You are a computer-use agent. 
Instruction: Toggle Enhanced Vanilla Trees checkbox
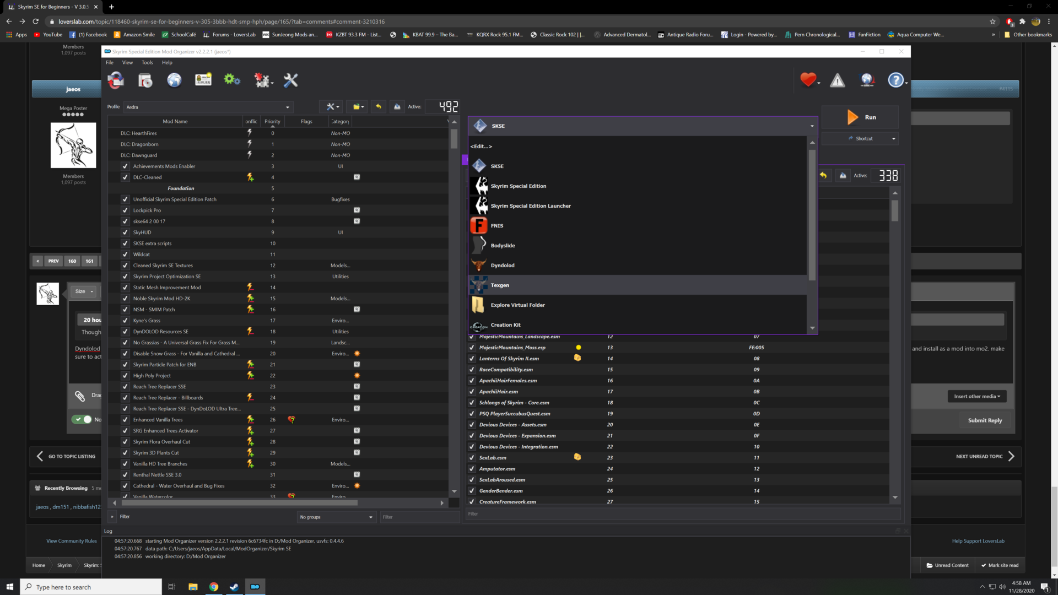[x=125, y=420]
